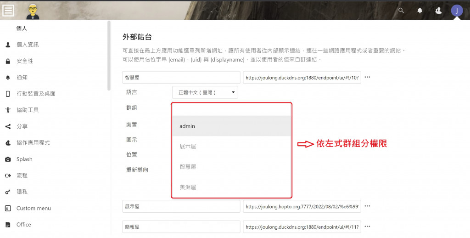Viewport: 470px width, 238px height.
Task: Edit the site name field 展示屋
Action: [x=181, y=206]
